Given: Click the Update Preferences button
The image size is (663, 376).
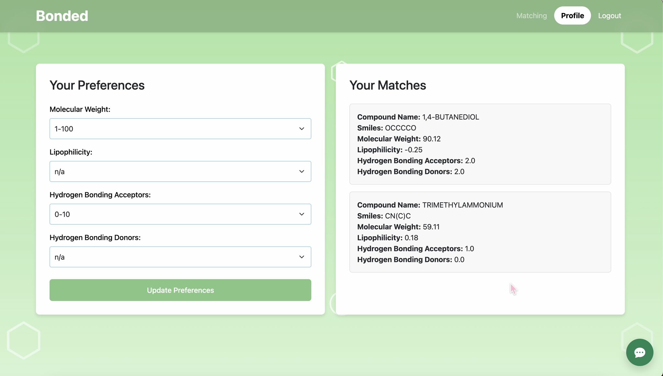Looking at the screenshot, I should tap(180, 290).
